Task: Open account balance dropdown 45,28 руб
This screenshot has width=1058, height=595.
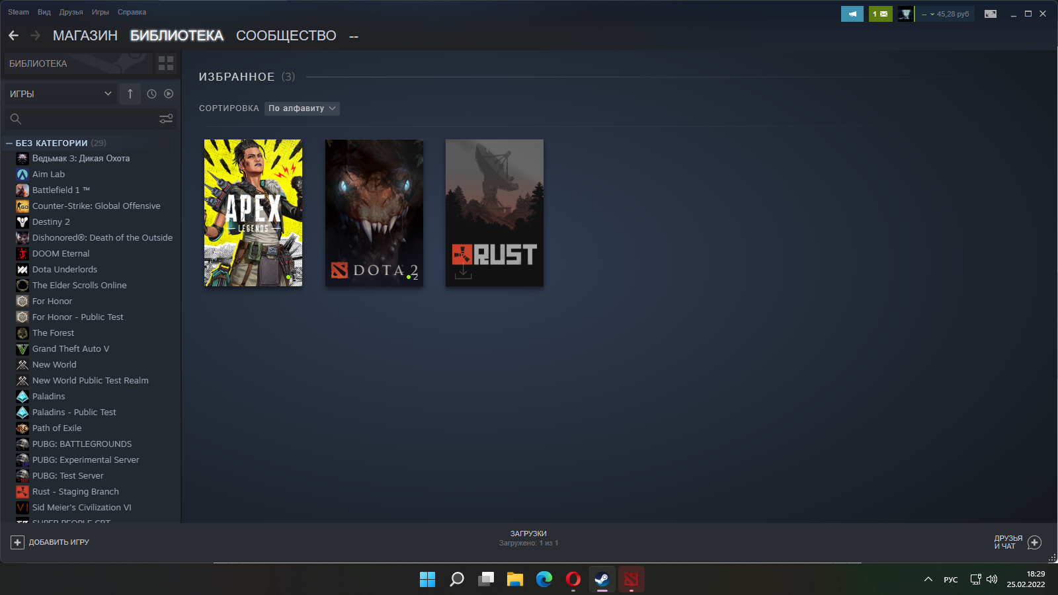Action: coord(946,14)
